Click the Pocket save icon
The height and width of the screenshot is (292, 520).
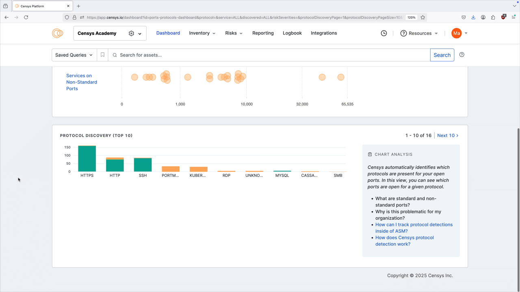coord(464,17)
